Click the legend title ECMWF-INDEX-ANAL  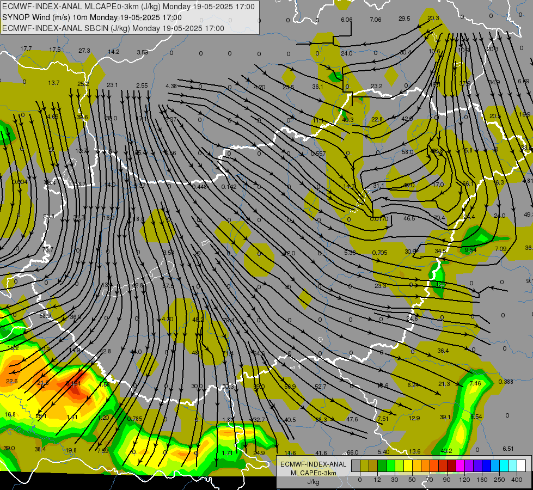click(x=314, y=464)
